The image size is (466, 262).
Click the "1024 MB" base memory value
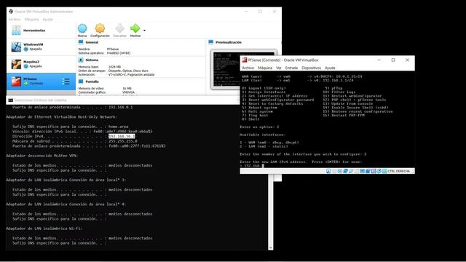(x=114, y=67)
